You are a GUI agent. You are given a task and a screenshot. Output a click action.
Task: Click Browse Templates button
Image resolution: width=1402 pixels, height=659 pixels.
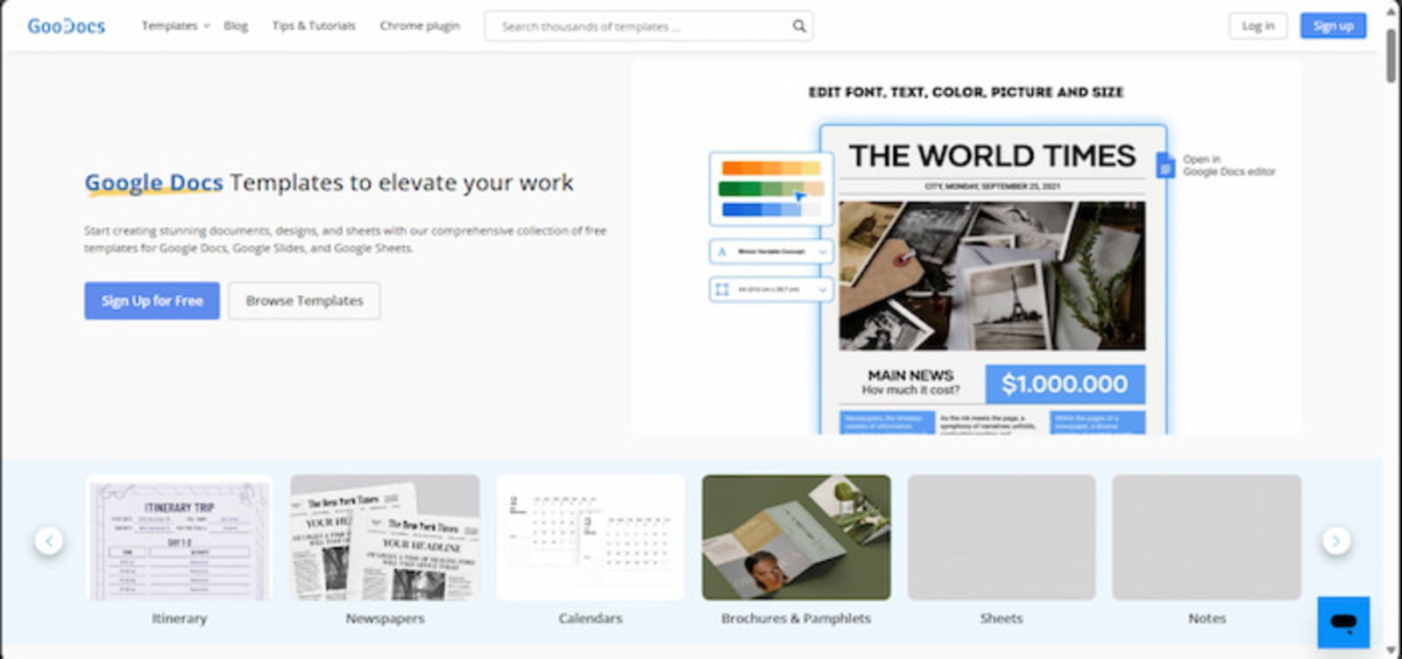[304, 300]
